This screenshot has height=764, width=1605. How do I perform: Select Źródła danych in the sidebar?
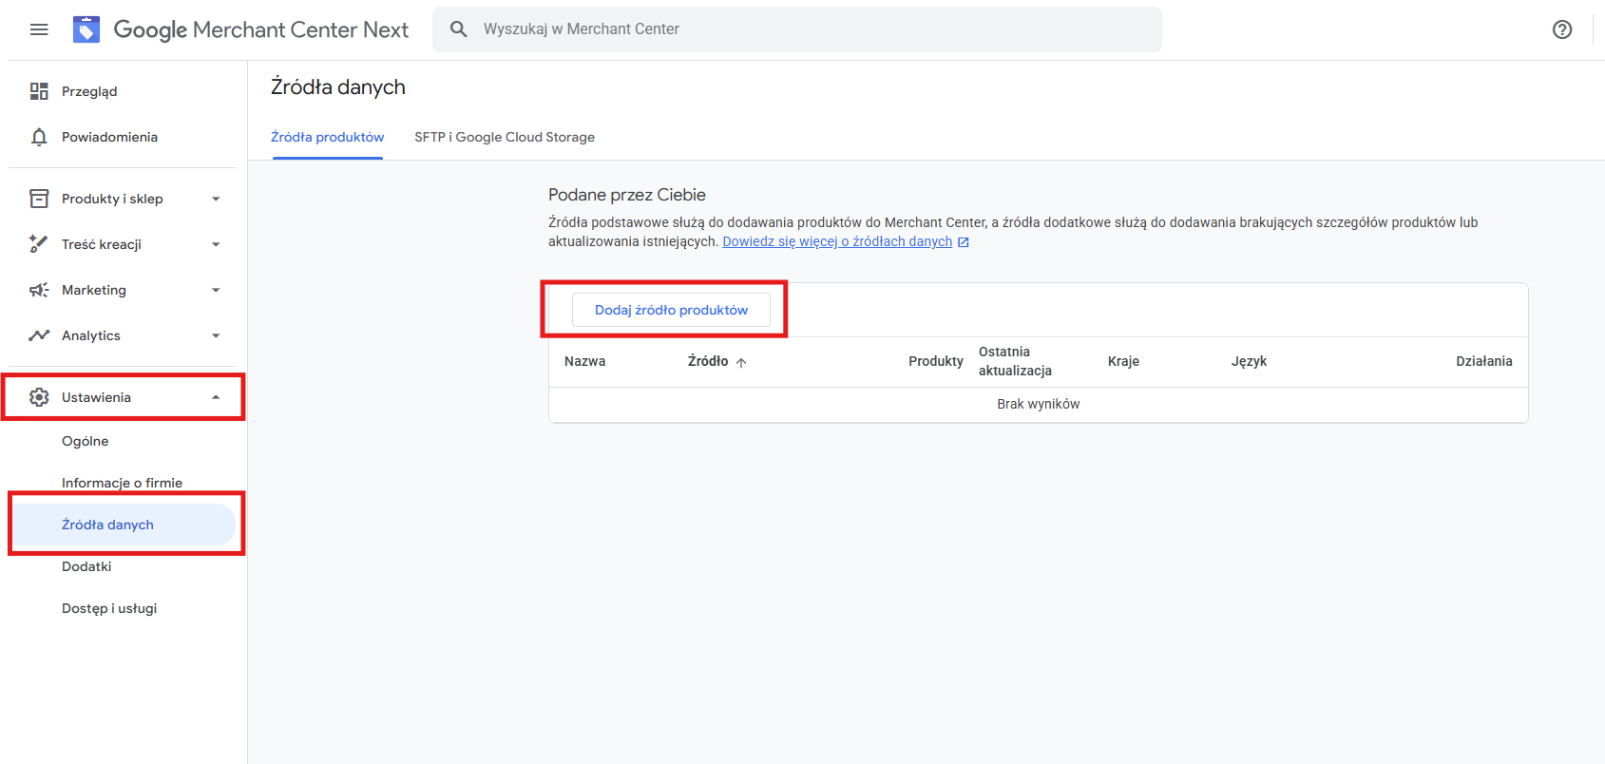[x=122, y=525]
